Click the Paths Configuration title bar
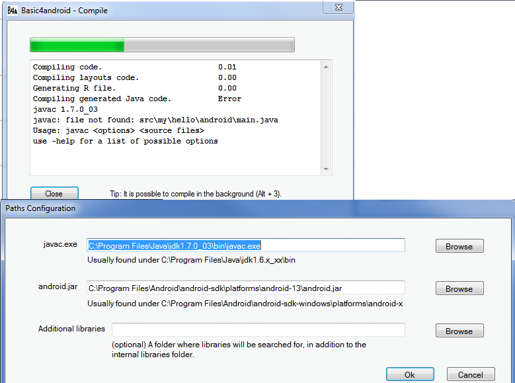This screenshot has width=515, height=383. [258, 208]
